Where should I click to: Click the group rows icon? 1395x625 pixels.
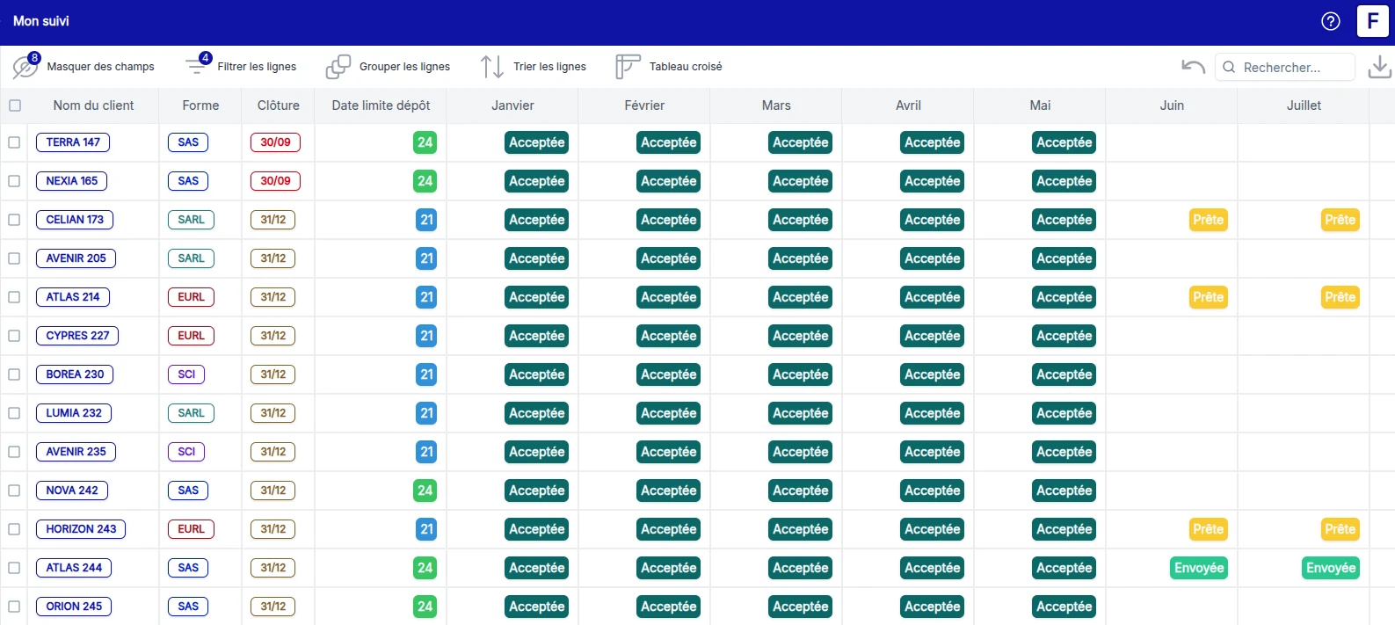point(338,67)
